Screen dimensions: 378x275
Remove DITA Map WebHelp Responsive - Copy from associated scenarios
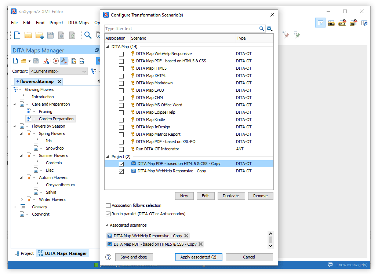[x=186, y=236]
